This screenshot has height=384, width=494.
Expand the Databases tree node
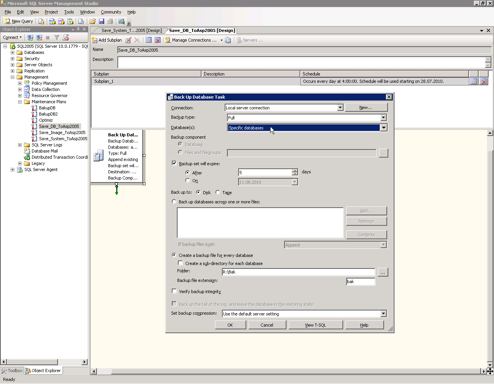[x=12, y=52]
